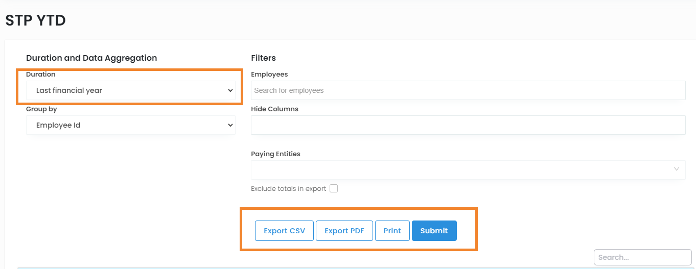Click the Paying Entities field label

(x=275, y=154)
